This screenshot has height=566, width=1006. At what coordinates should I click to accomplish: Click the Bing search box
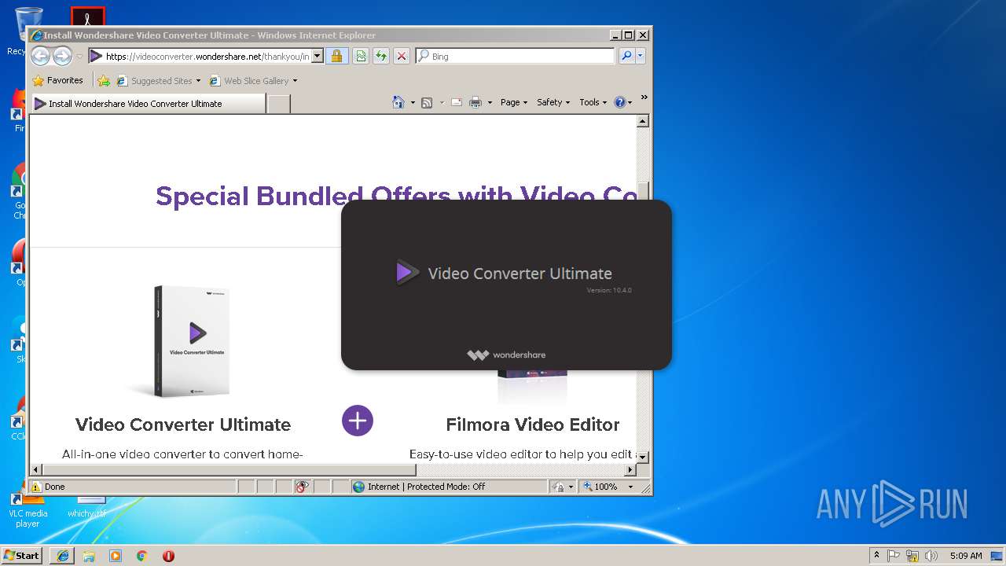coord(516,56)
